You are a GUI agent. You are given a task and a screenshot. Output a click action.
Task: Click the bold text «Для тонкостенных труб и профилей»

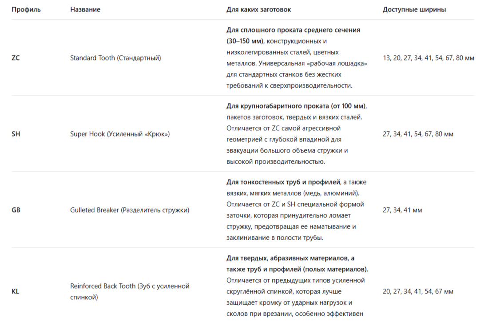tap(283, 182)
